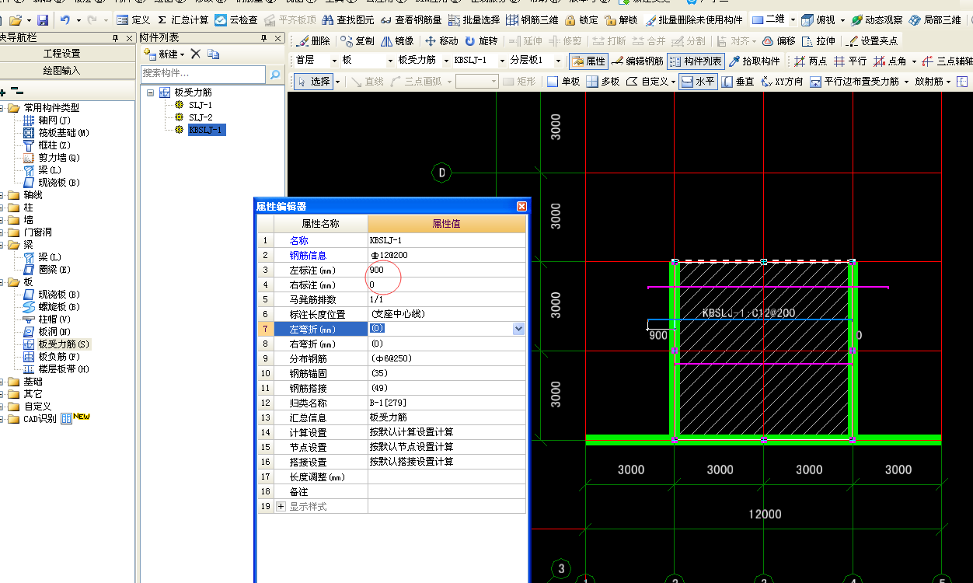973x583 pixels.
Task: Toggle XY方向 layout mode
Action: (x=783, y=81)
